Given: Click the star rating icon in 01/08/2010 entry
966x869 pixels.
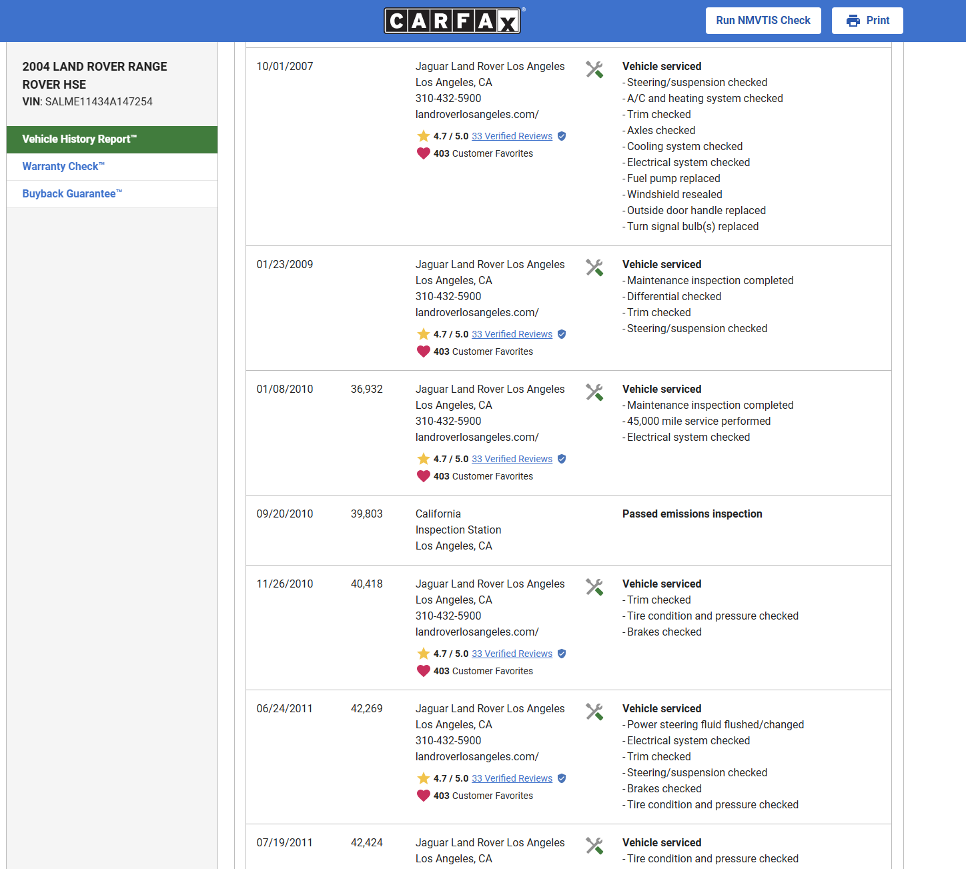Looking at the screenshot, I should click(423, 459).
